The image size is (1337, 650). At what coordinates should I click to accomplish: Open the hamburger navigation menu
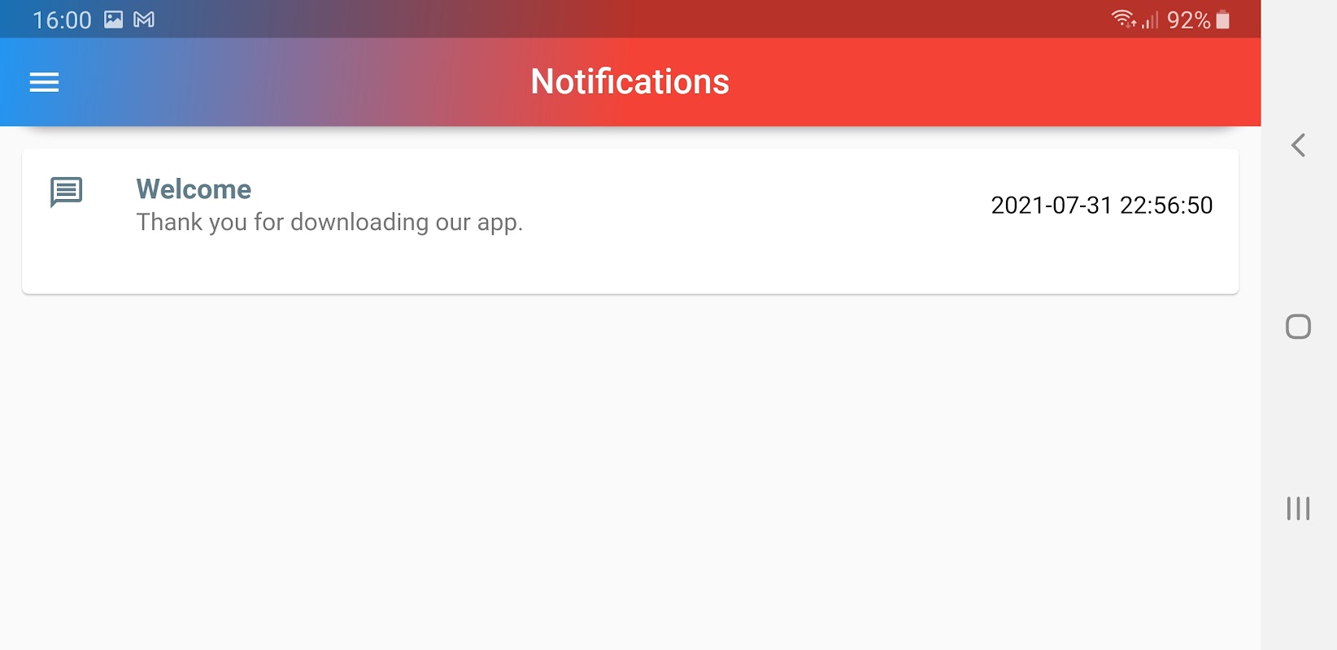[44, 82]
